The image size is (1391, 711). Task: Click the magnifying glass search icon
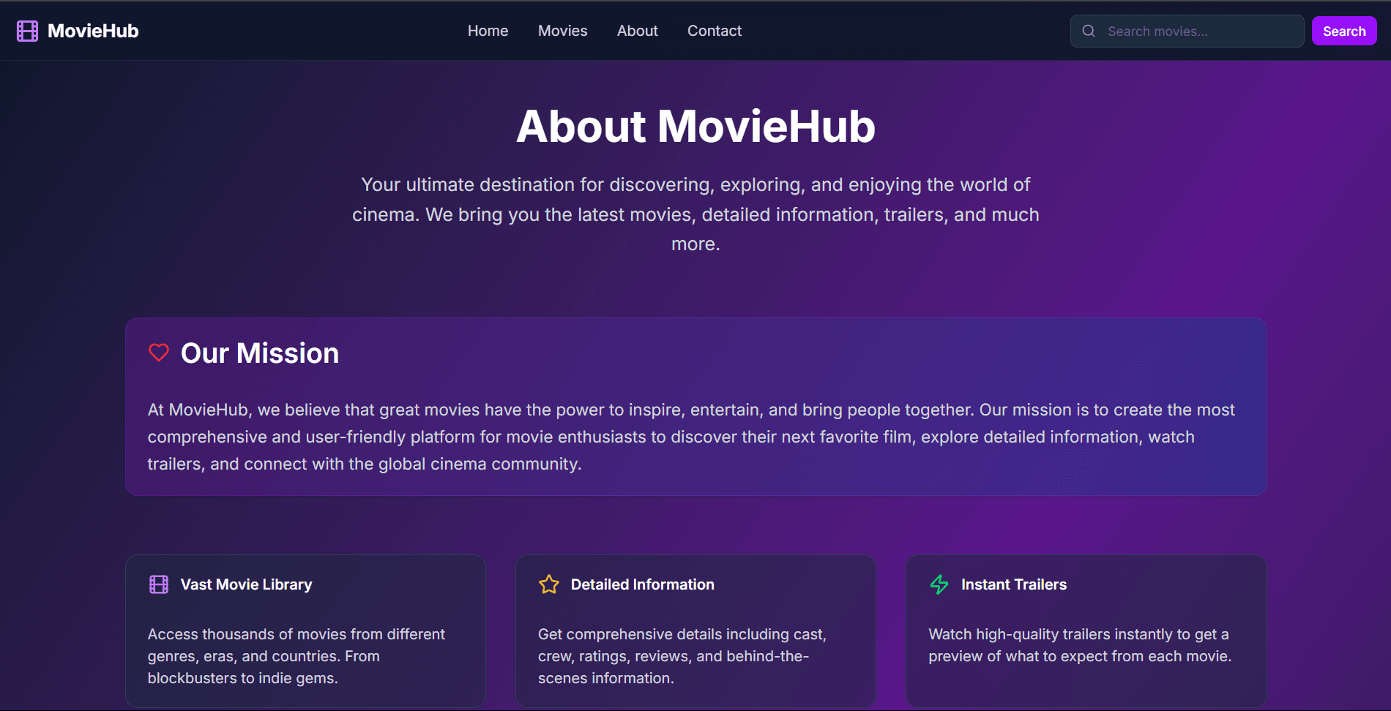coord(1089,31)
